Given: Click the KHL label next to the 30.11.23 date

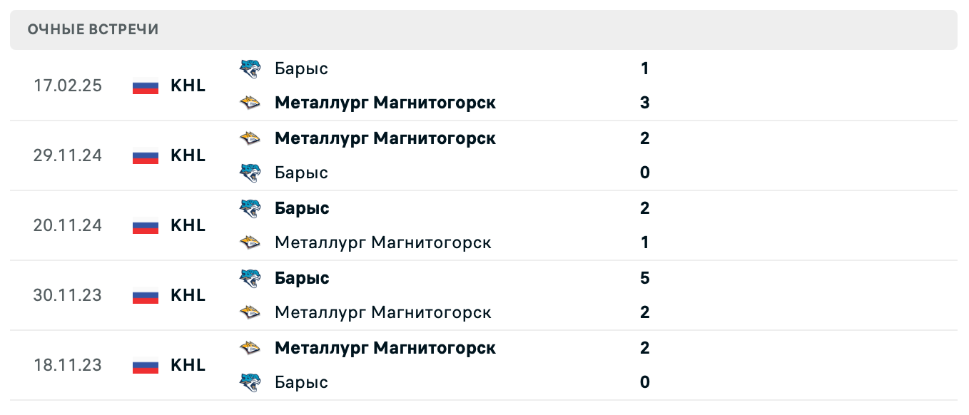Looking at the screenshot, I should 188,295.
